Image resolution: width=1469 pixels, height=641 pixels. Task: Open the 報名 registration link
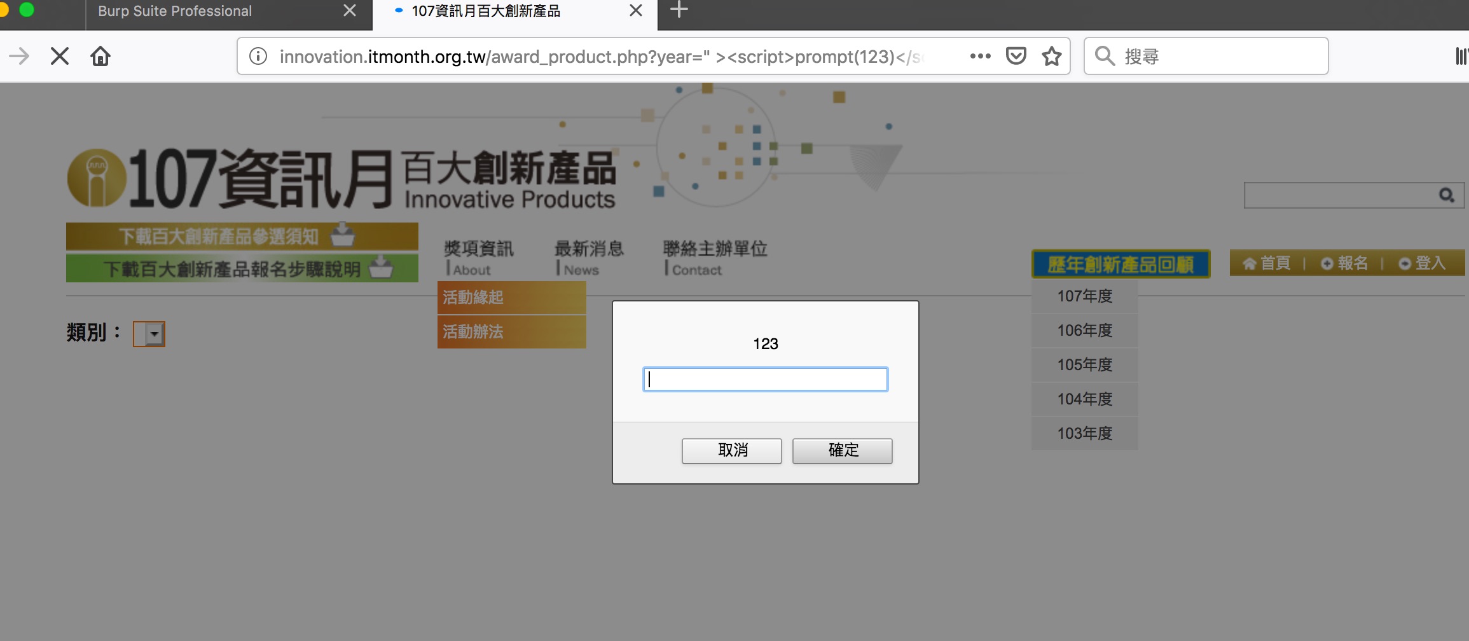click(x=1344, y=263)
